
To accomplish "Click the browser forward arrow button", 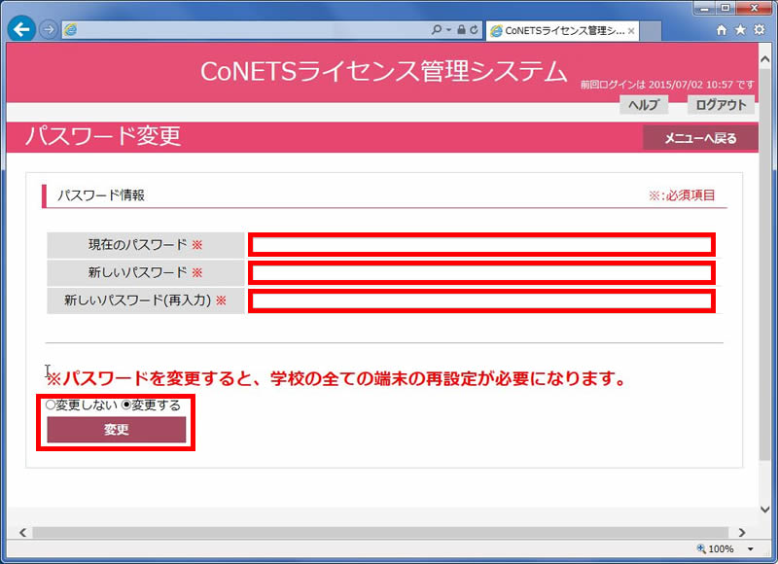I will (x=49, y=30).
